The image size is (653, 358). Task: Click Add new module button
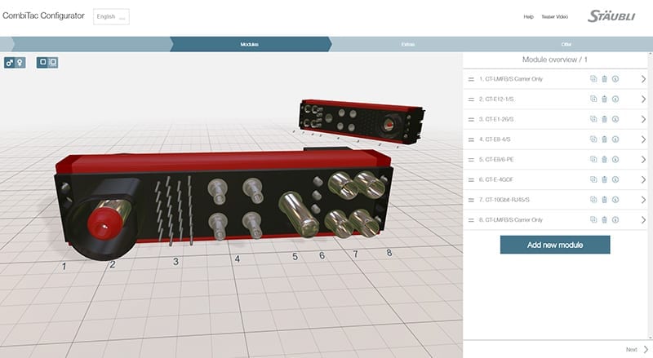tap(554, 245)
